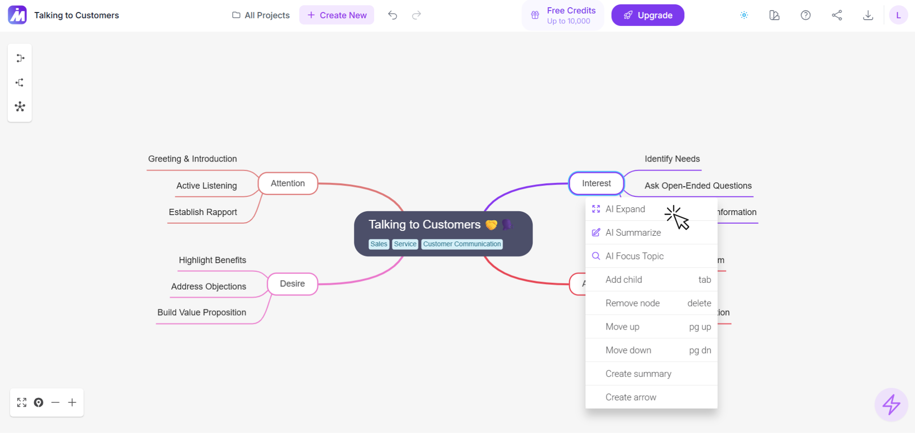
Task: Select the left-branching layout icon
Action: coord(20,83)
